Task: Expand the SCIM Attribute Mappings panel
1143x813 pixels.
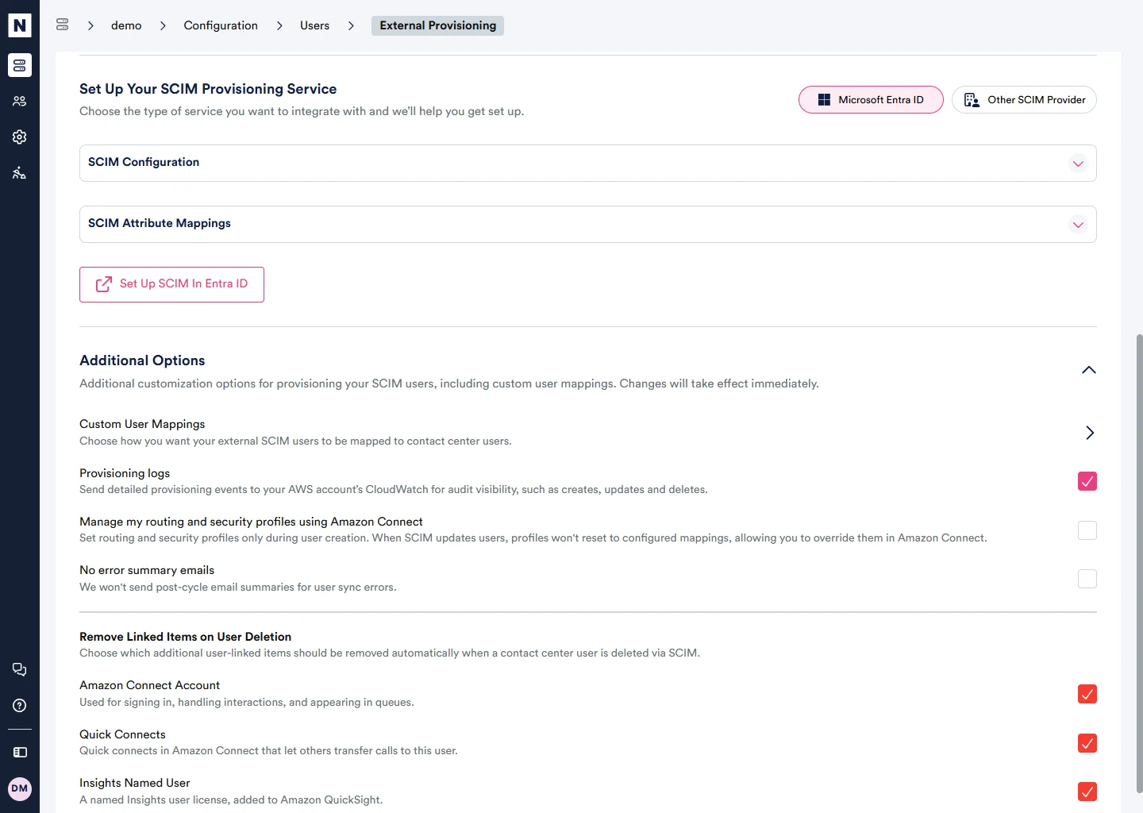Action: pos(1078,225)
